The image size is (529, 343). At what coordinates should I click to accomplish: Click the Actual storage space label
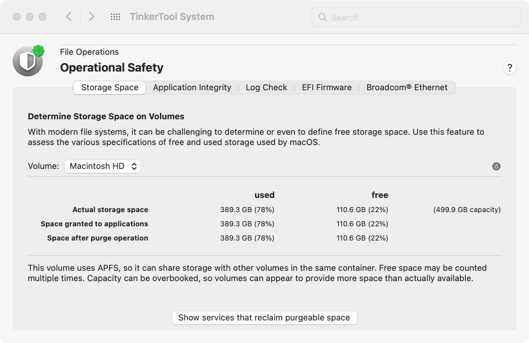click(110, 210)
